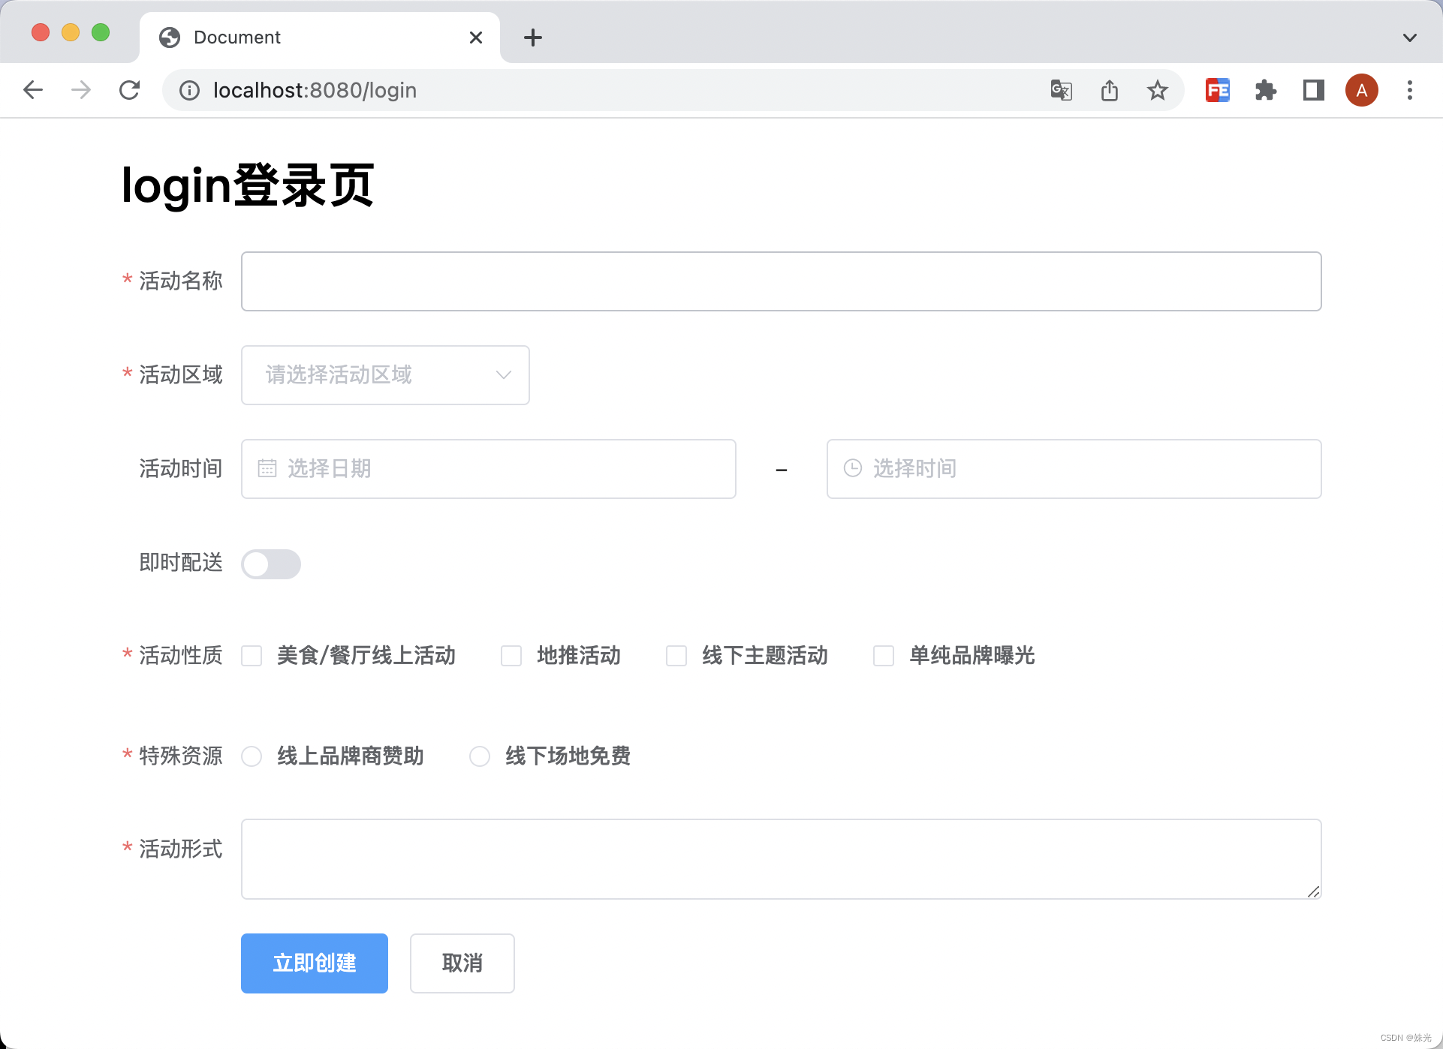The width and height of the screenshot is (1443, 1049).
Task: Expand the browser profile dropdown arrow
Action: pyautogui.click(x=1409, y=37)
